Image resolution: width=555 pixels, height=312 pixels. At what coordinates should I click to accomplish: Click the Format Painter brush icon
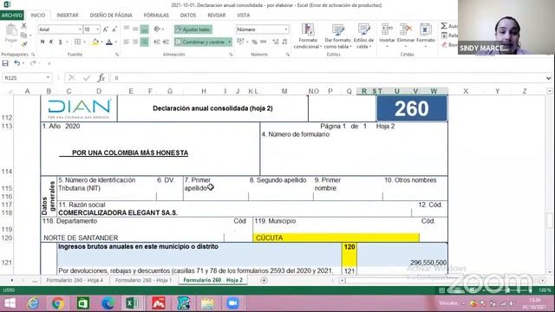[x=23, y=44]
